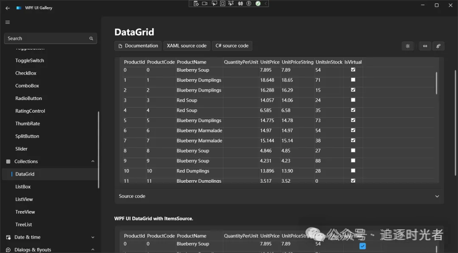
Task: Toggle IsVirtual checkbox for Red Dumplings row 10
Action: click(353, 171)
